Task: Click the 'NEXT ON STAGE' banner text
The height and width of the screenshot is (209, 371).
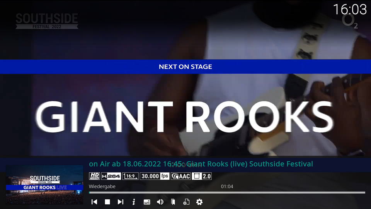Action: click(x=185, y=67)
